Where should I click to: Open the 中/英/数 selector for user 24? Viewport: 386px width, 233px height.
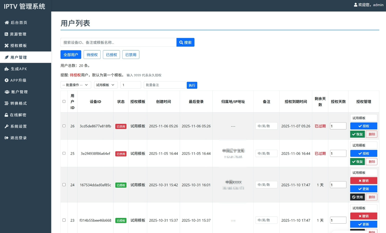coord(266,185)
